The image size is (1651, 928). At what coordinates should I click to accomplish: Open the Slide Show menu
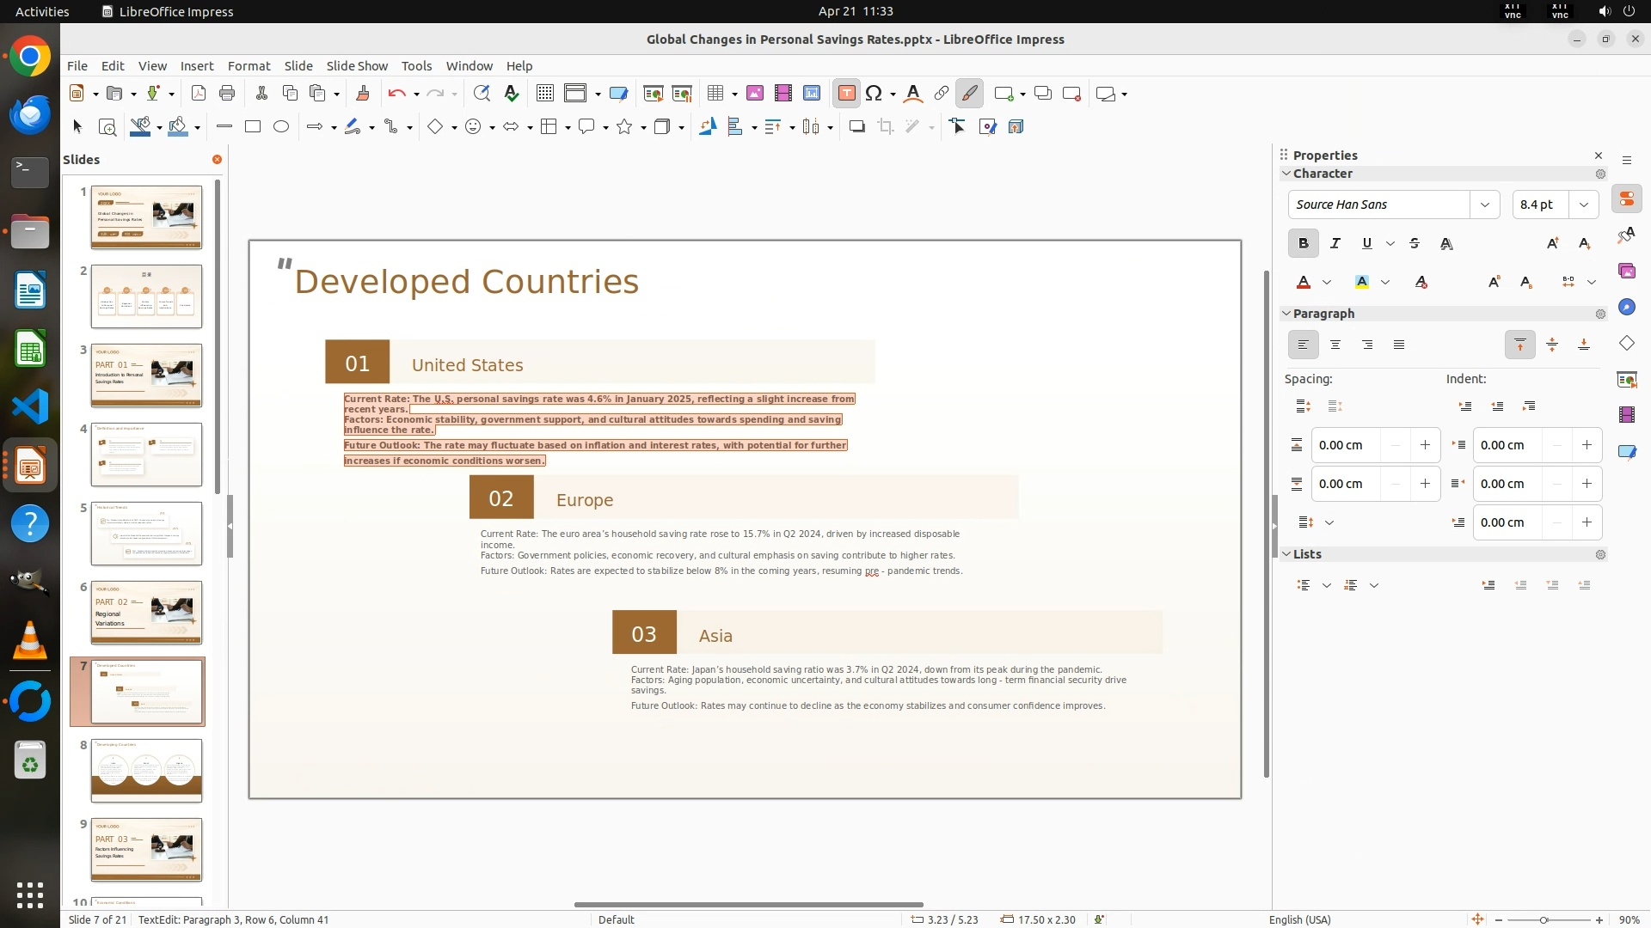pos(357,66)
